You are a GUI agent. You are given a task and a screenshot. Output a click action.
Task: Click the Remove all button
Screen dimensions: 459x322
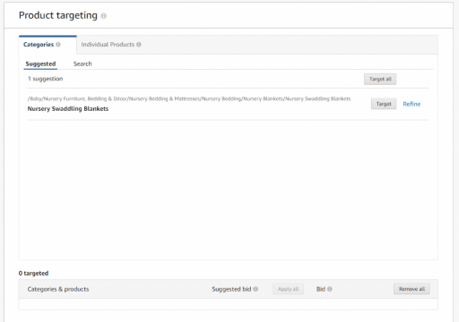point(411,289)
